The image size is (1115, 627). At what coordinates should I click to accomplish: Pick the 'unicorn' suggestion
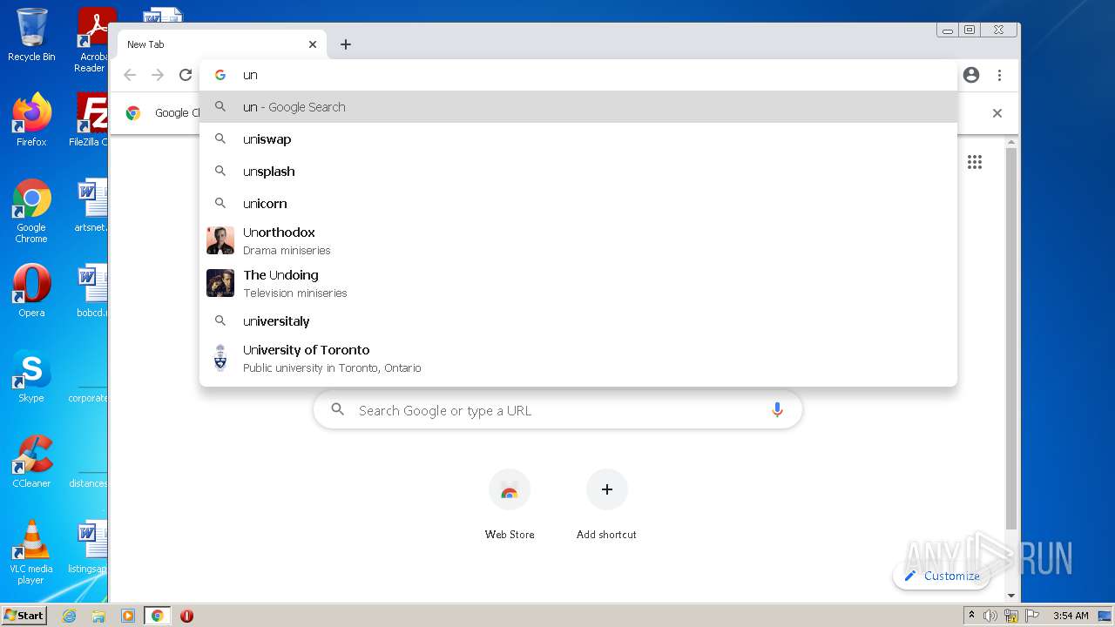click(578, 204)
